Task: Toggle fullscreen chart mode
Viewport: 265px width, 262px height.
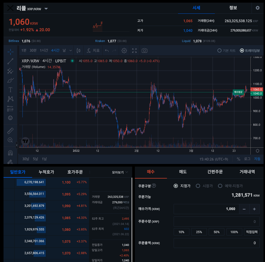Action: coord(134,50)
